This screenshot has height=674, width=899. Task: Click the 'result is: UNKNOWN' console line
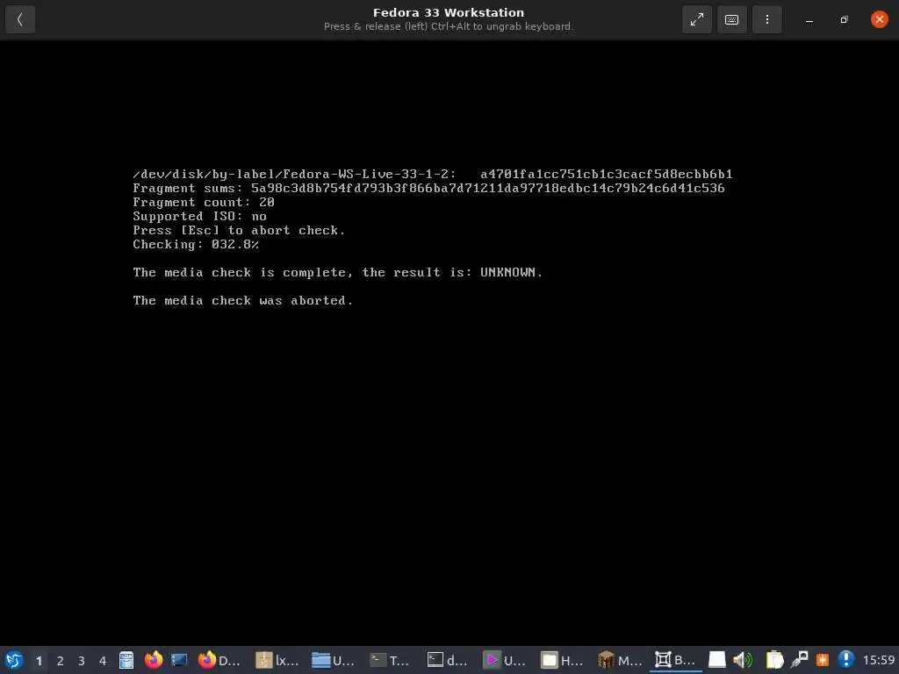338,273
